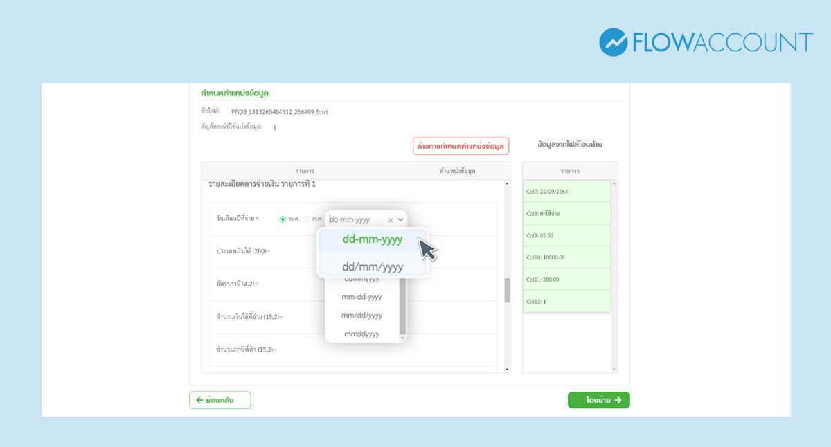Image resolution: width=831 pixels, height=447 pixels.
Task: Click the scroll-up arrow of the left list
Action: point(507,185)
